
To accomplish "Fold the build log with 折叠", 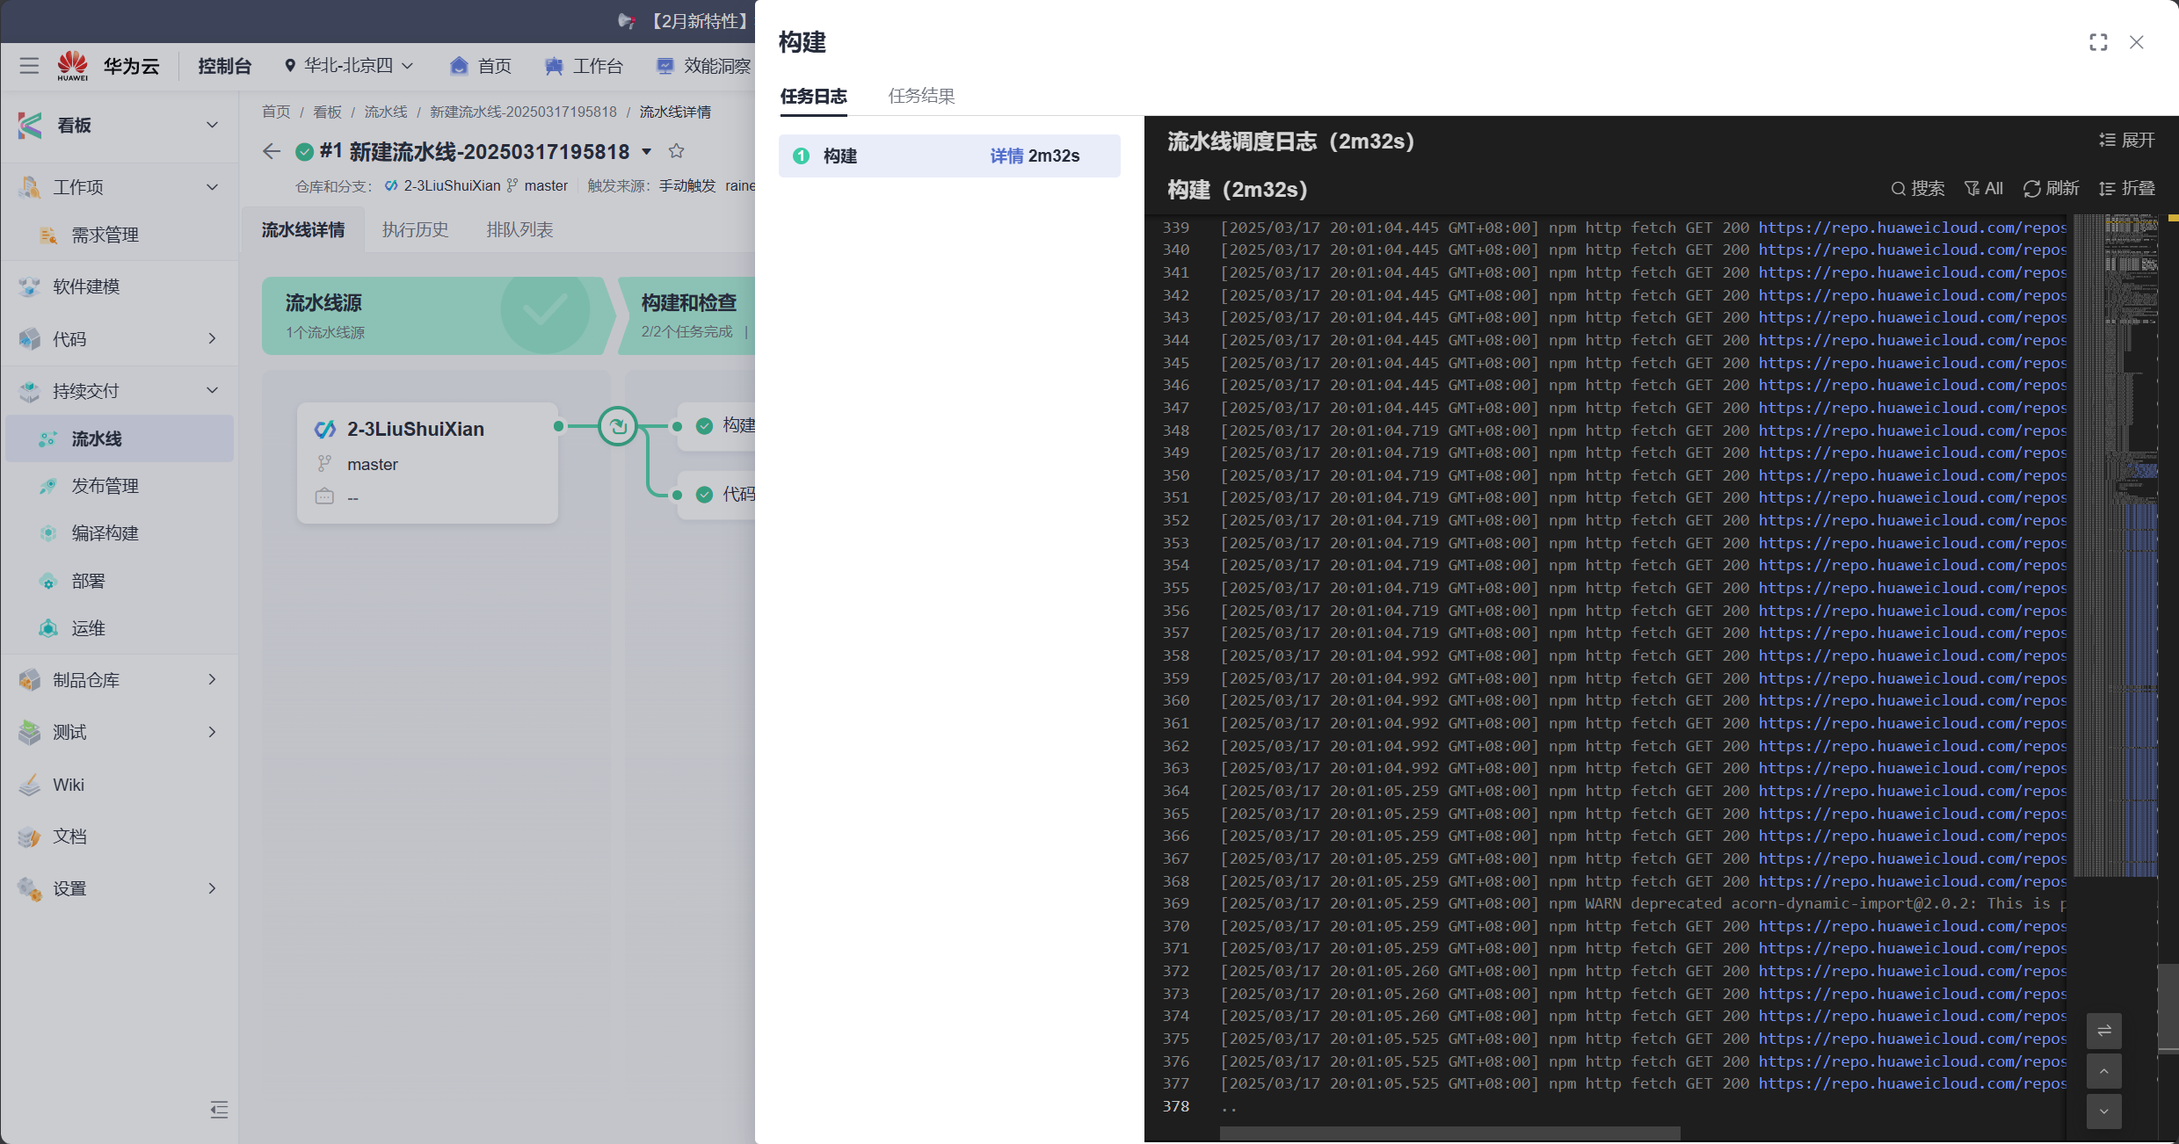I will coord(2126,189).
